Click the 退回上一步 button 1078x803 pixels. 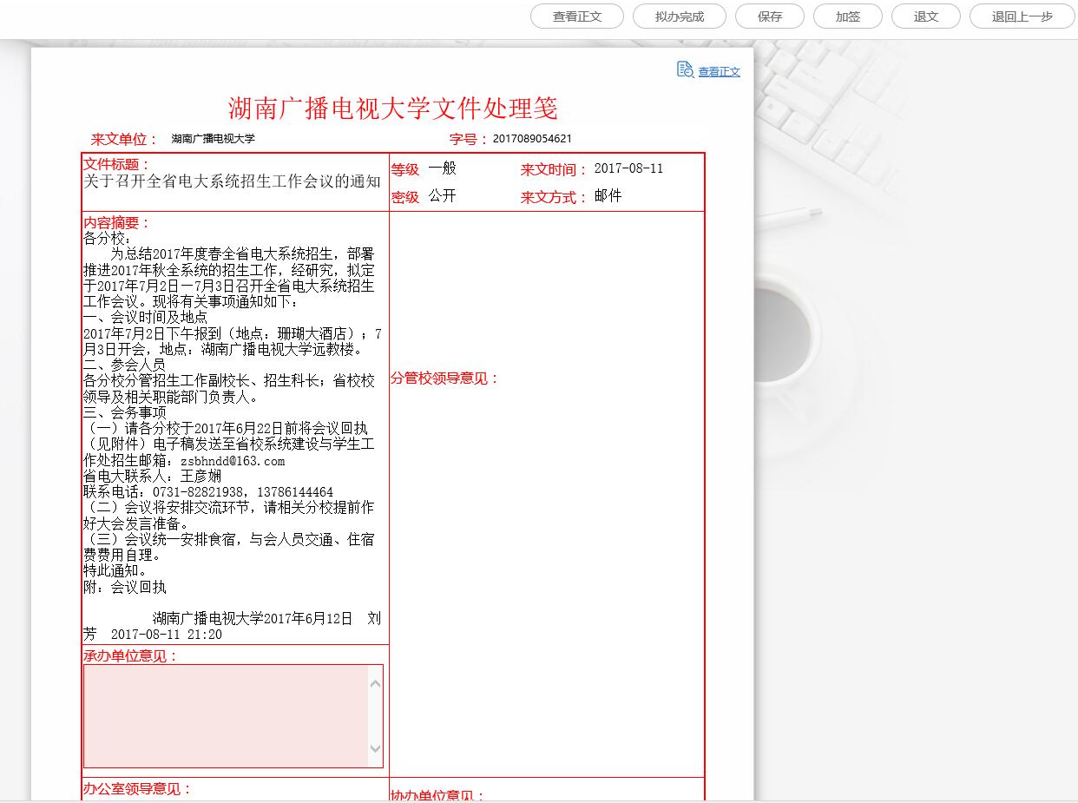[x=1022, y=16]
